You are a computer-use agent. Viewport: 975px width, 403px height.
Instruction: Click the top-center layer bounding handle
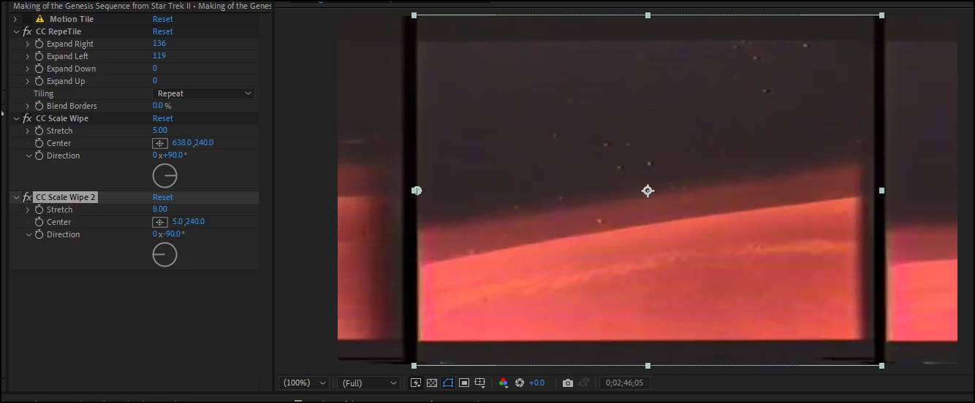[x=648, y=15]
